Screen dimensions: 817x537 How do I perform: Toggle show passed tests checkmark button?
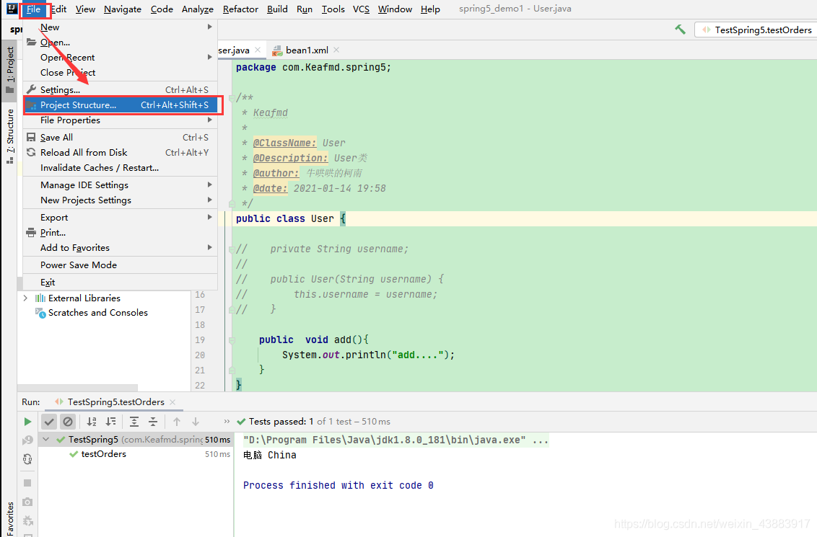click(x=49, y=422)
